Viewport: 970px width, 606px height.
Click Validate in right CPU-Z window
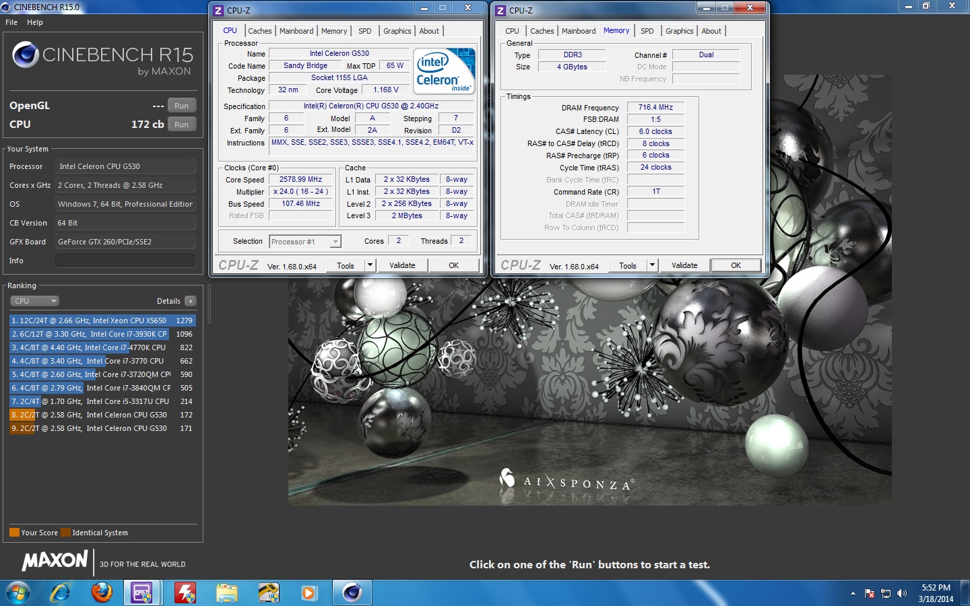684,265
